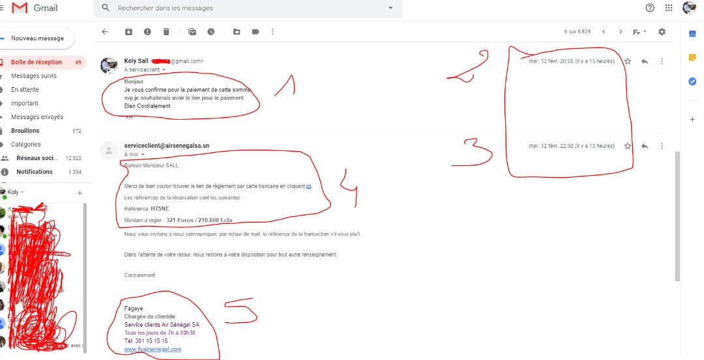This screenshot has width=704, height=360.
Task: Archive this conversation
Action: coord(128,31)
